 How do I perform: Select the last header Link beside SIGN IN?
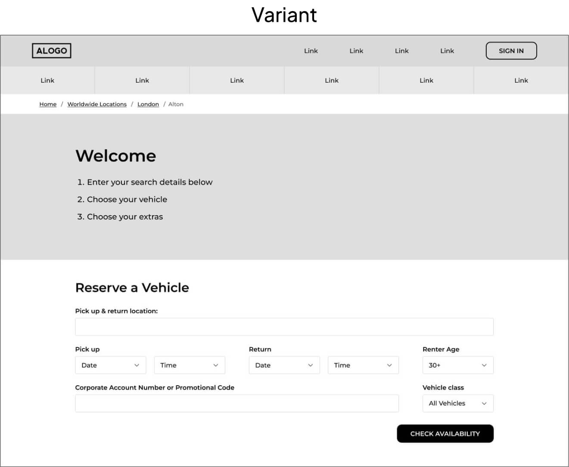pyautogui.click(x=447, y=51)
